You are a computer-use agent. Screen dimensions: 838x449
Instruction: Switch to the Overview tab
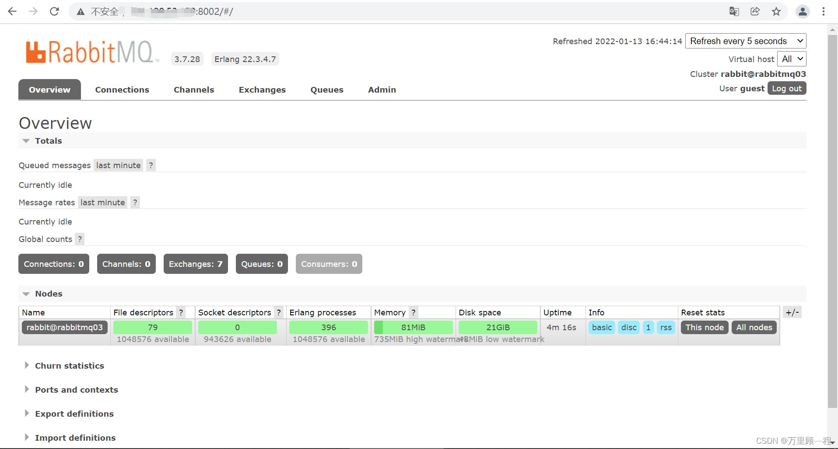49,90
